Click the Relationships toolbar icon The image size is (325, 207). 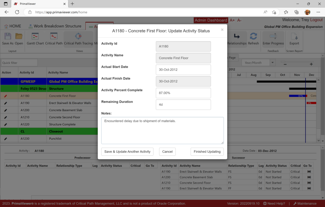pyautogui.click(x=237, y=37)
